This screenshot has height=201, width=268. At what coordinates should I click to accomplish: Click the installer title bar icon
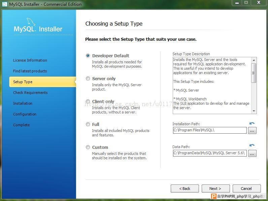click(5, 4)
